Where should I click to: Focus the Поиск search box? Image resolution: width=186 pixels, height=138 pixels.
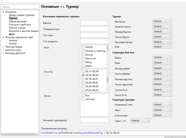(x=19, y=6)
